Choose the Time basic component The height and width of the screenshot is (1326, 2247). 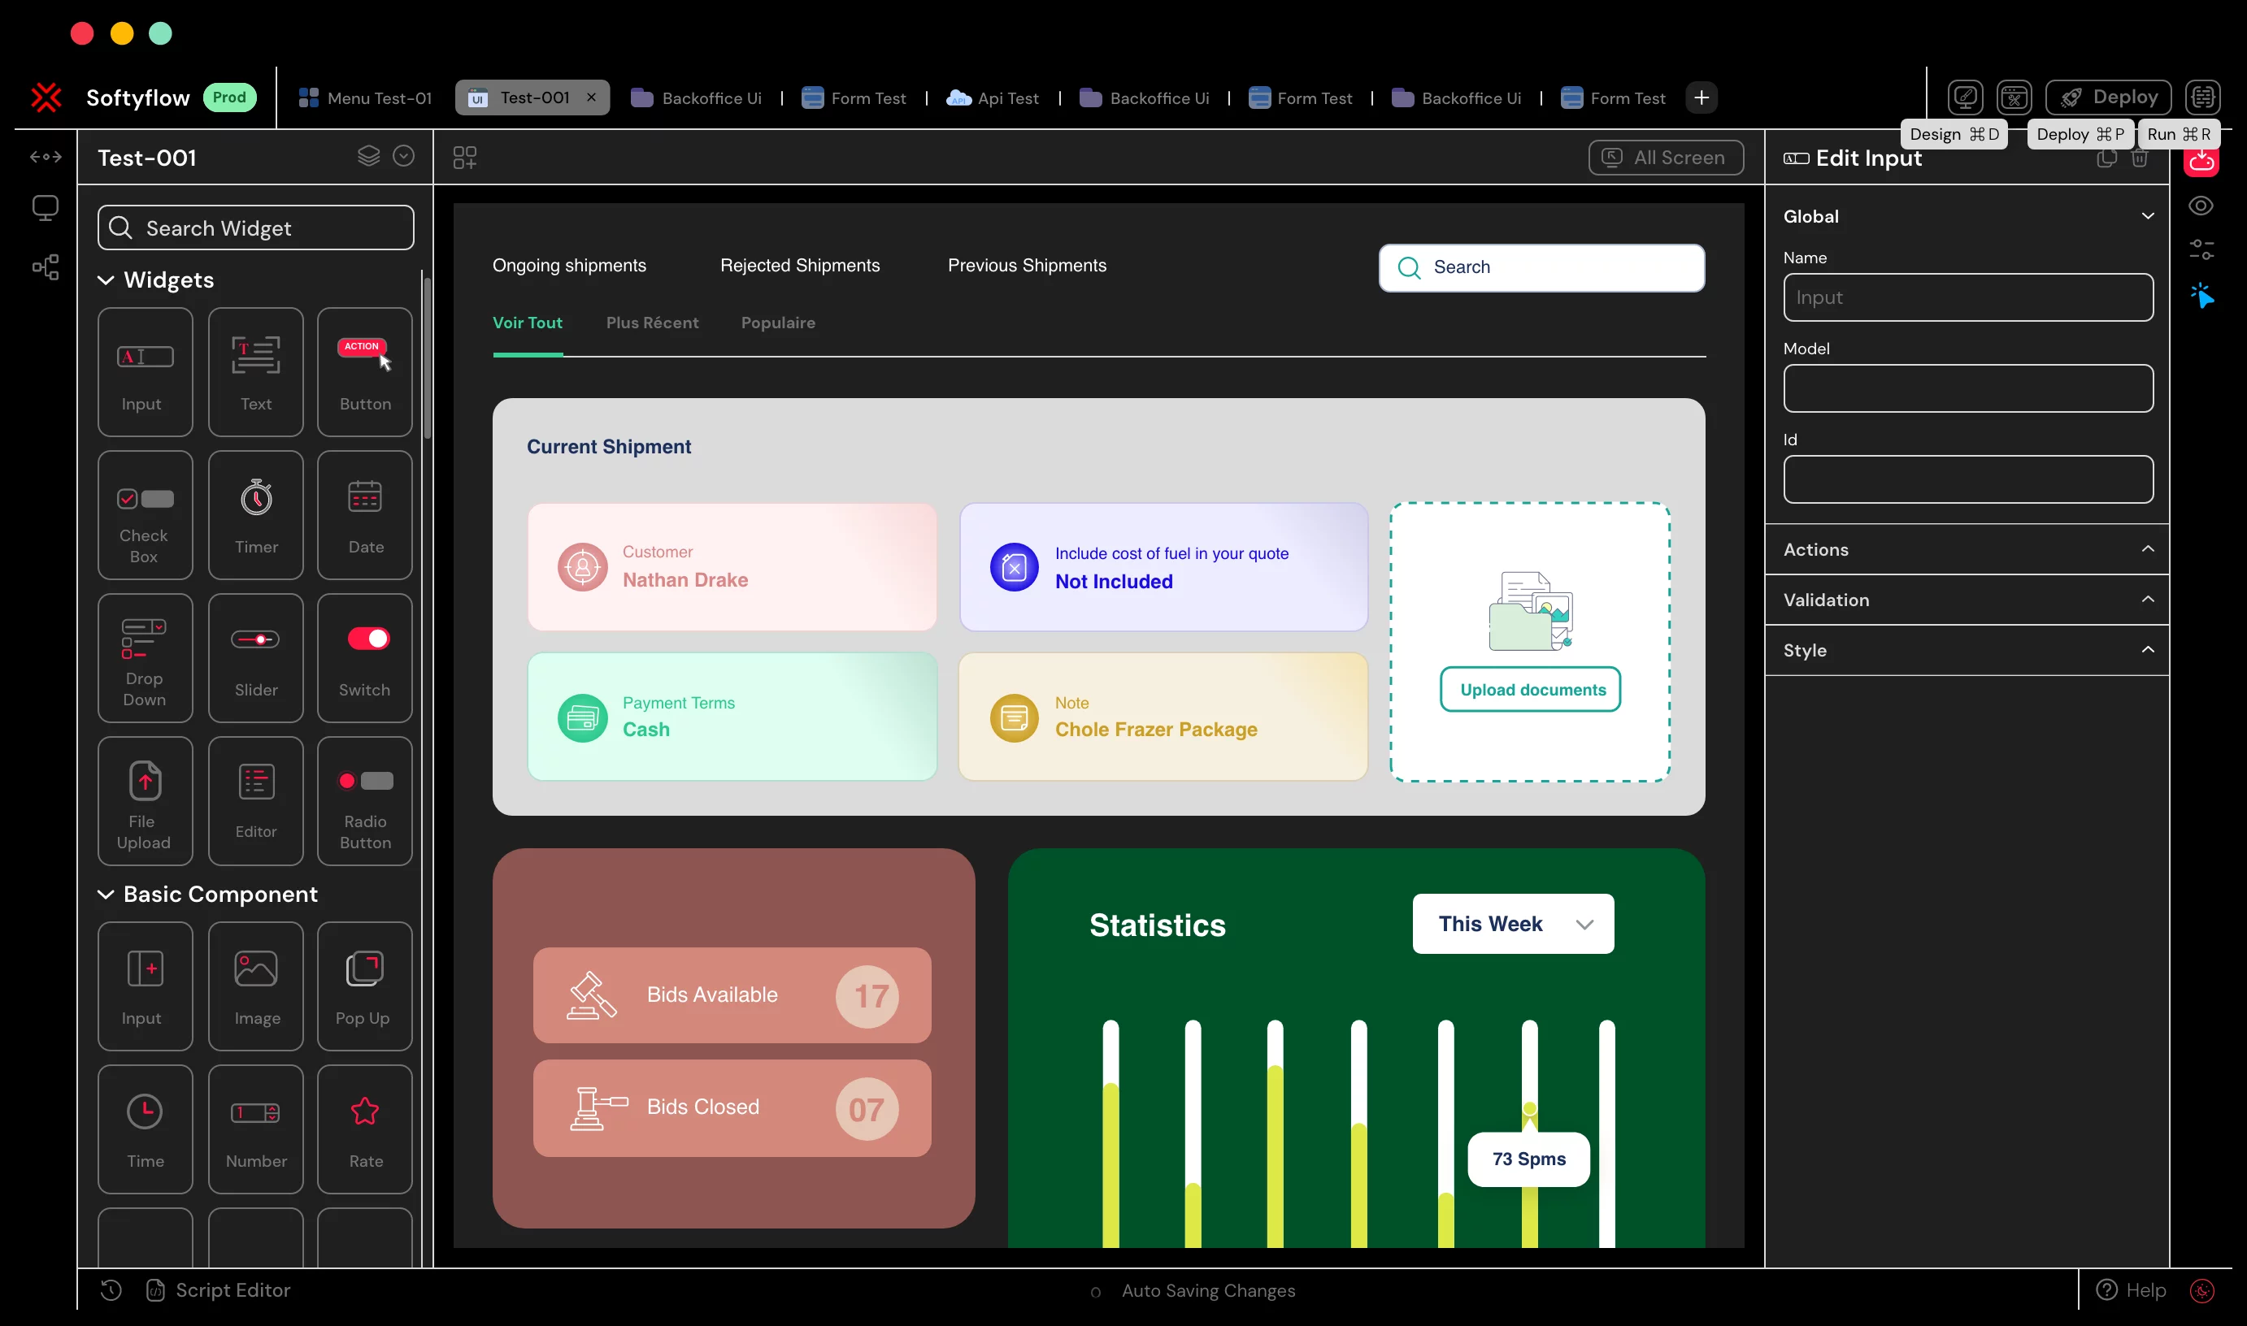click(x=145, y=1129)
